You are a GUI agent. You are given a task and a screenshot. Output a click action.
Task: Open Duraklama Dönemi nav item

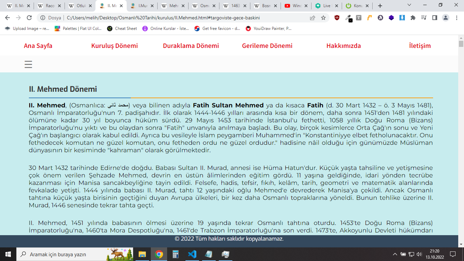(x=191, y=46)
